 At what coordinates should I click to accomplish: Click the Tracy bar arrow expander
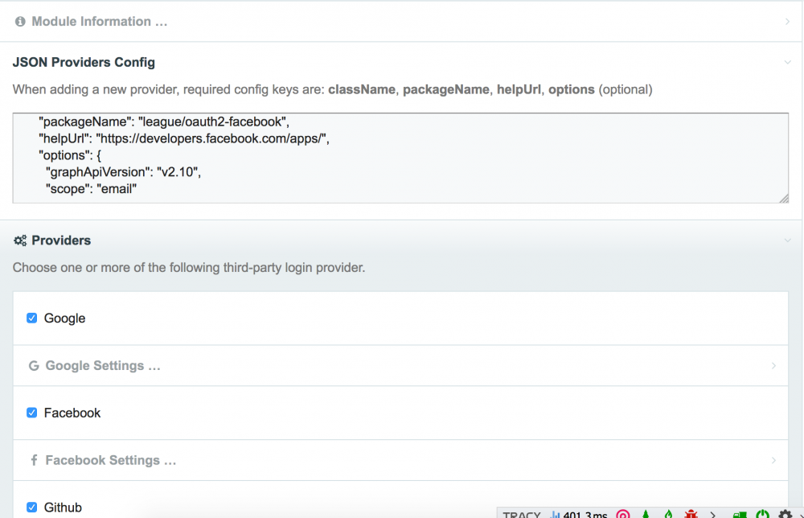(x=713, y=514)
